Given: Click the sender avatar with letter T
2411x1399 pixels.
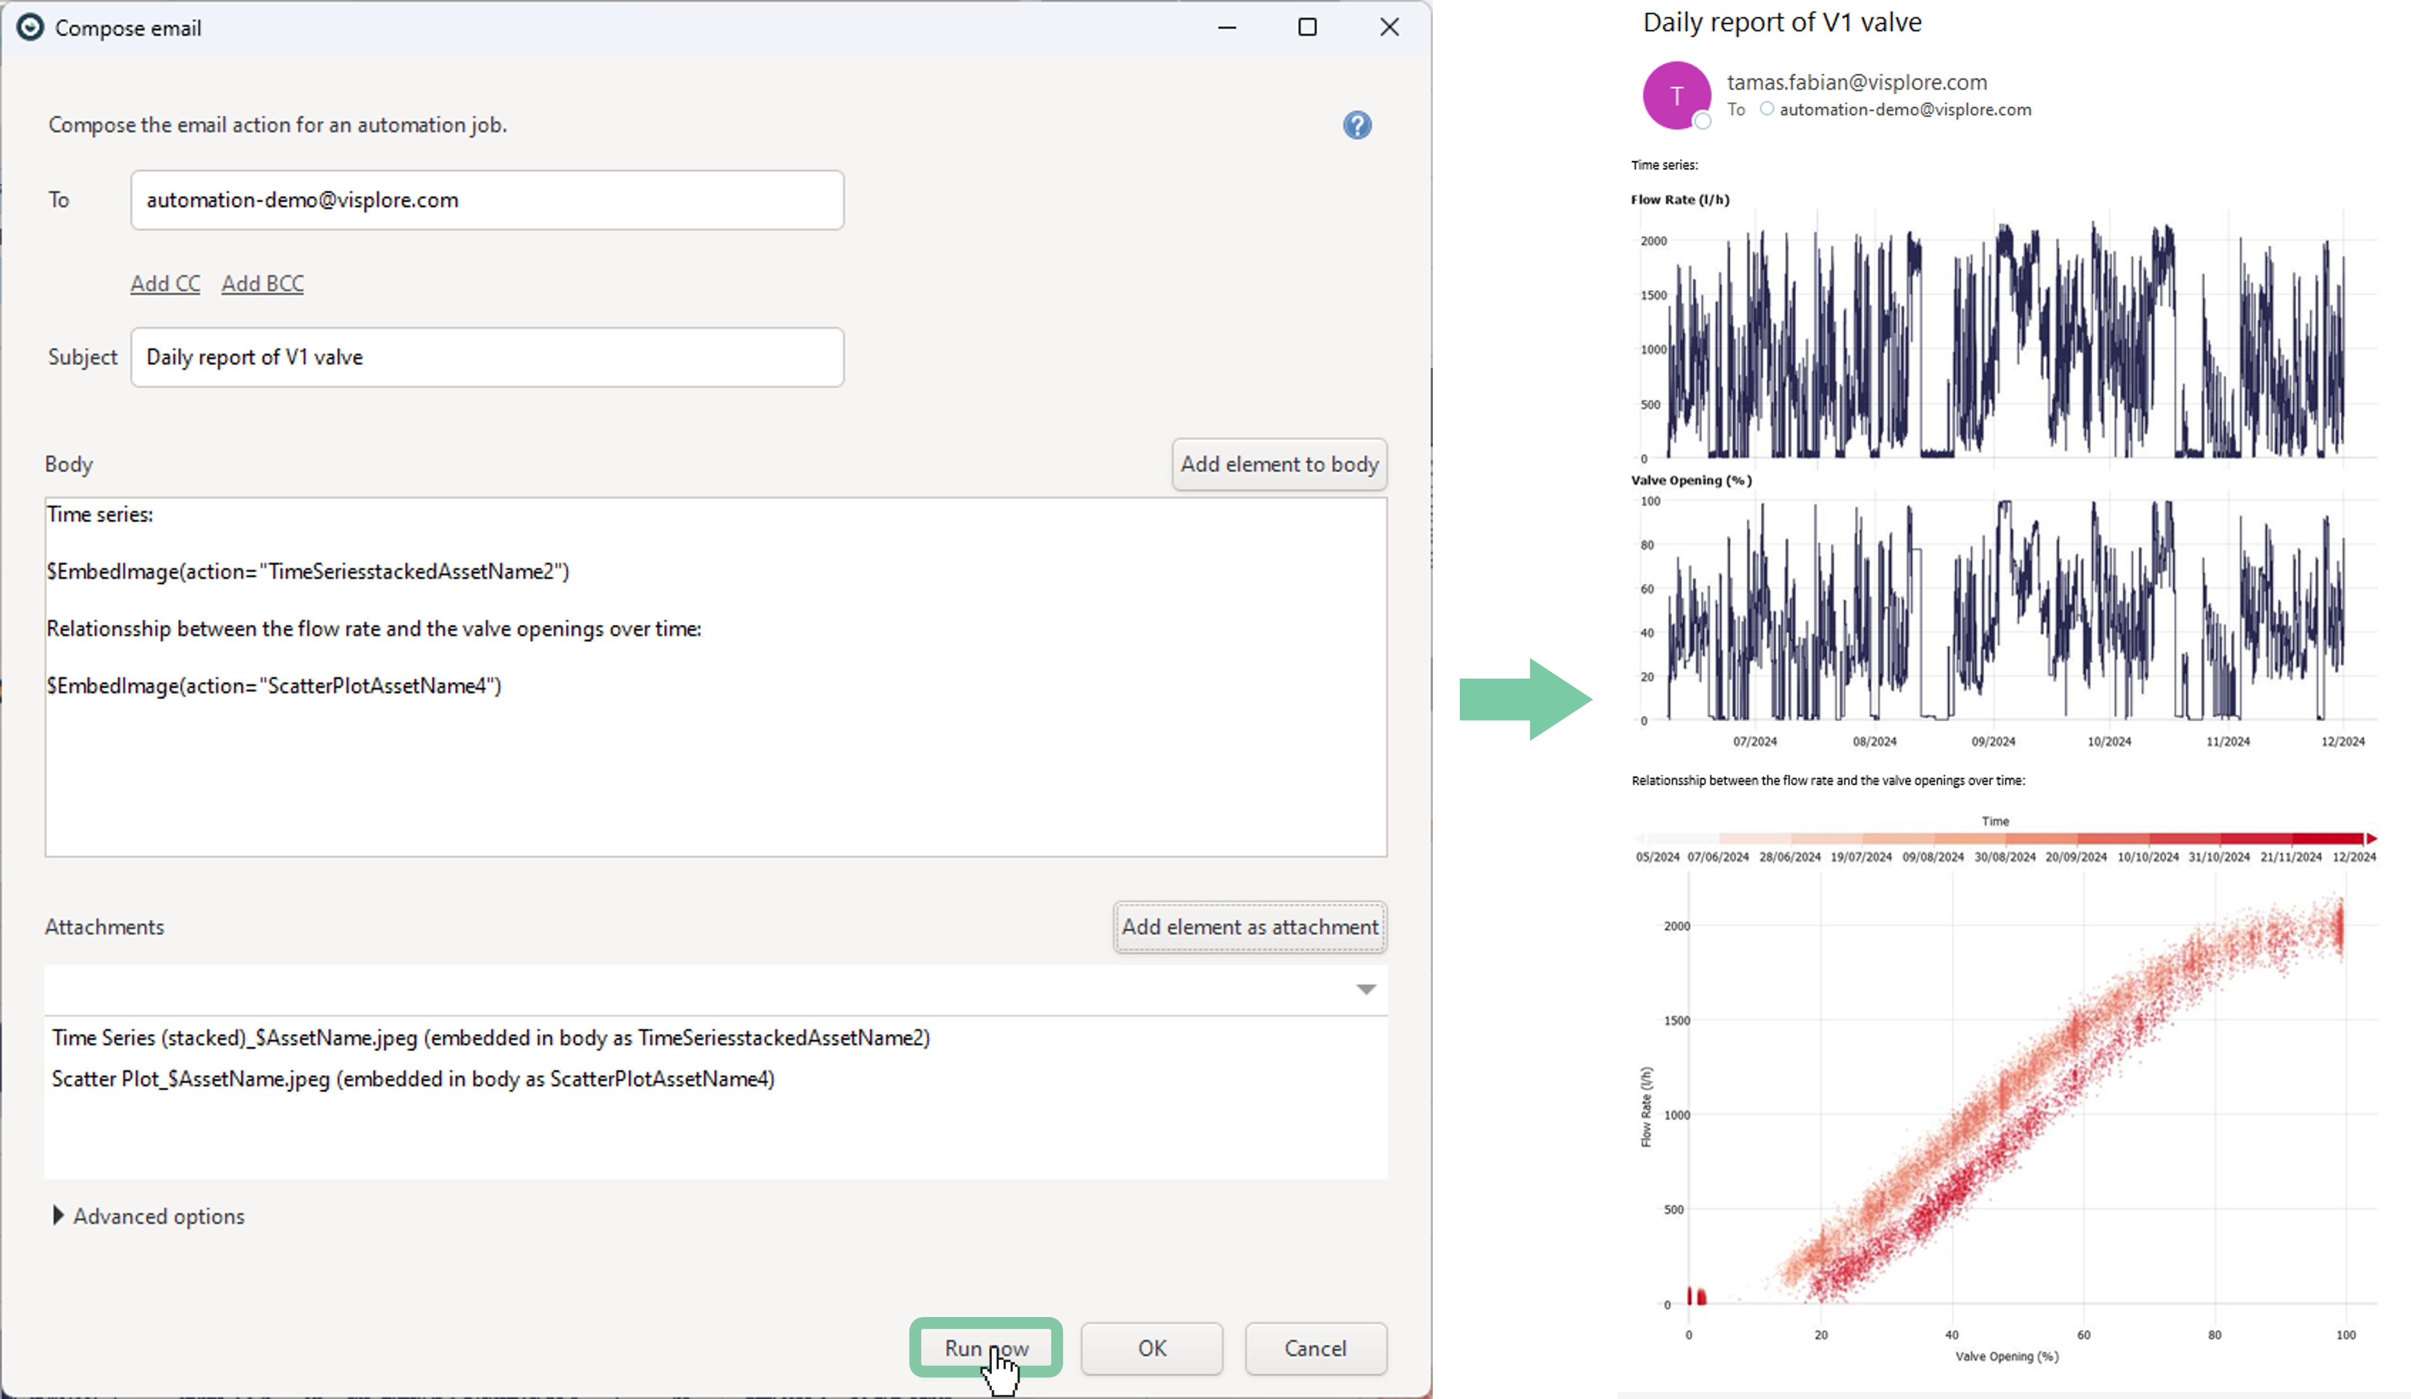Looking at the screenshot, I should click(x=1676, y=95).
